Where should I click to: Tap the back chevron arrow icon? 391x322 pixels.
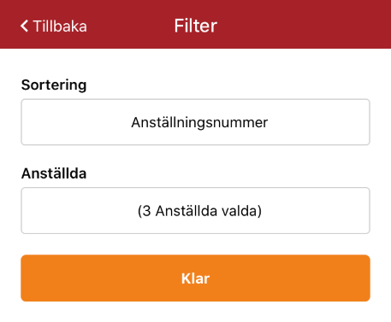point(24,26)
